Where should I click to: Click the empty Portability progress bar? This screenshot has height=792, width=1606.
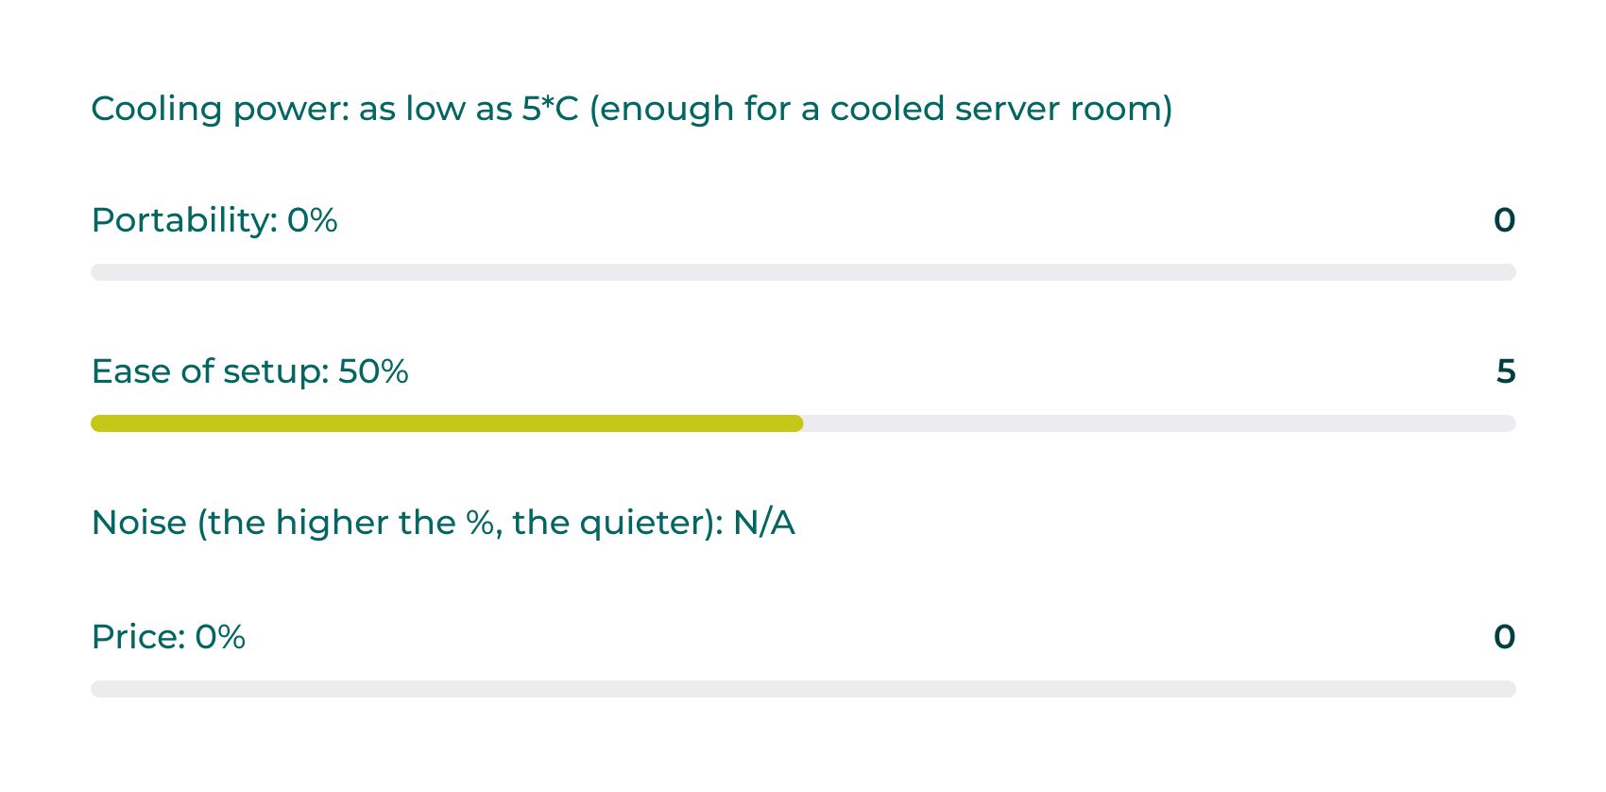point(803,272)
